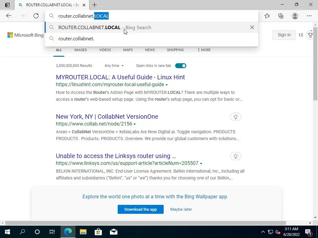Click Maybe later link
Screen dimensions: 318x238
point(181,209)
